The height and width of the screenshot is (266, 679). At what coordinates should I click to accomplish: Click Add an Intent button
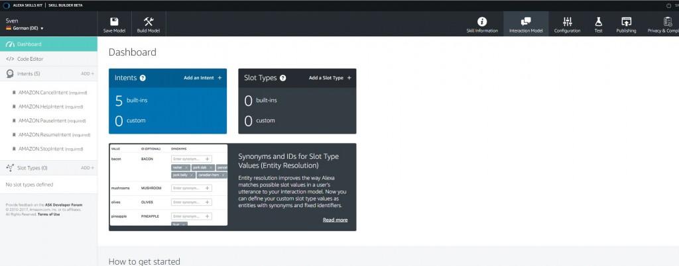coord(203,78)
